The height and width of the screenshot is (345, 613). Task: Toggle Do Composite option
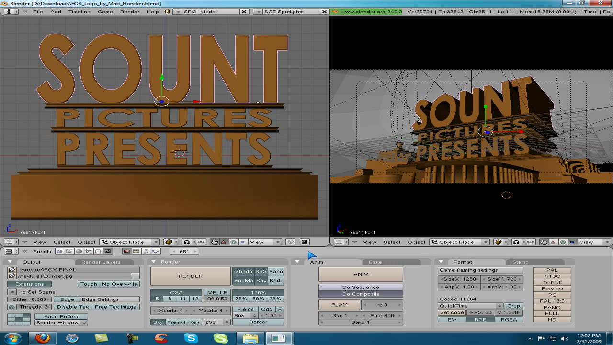[361, 294]
